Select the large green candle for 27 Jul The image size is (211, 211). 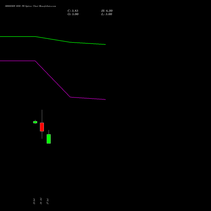tap(49, 139)
